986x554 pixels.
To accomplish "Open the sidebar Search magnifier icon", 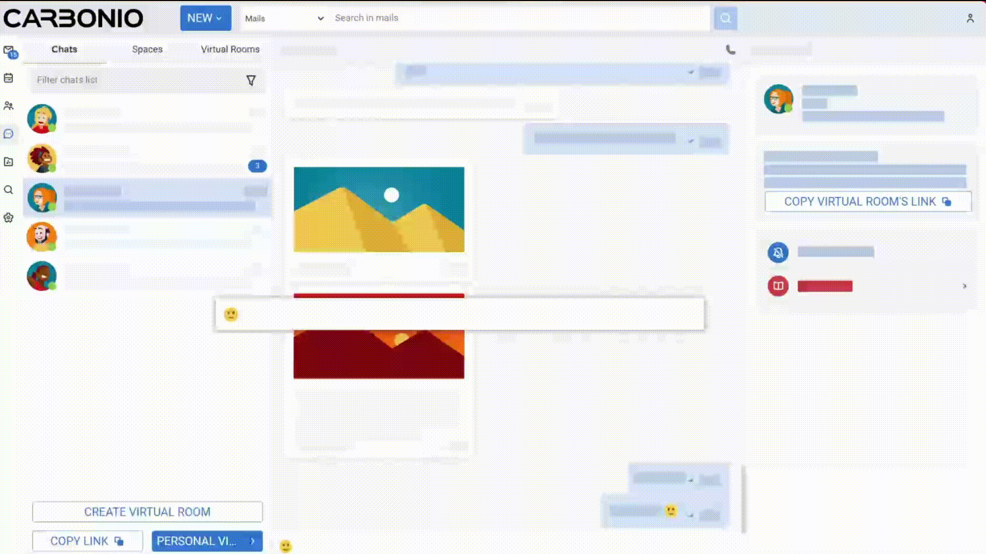I will 9,190.
